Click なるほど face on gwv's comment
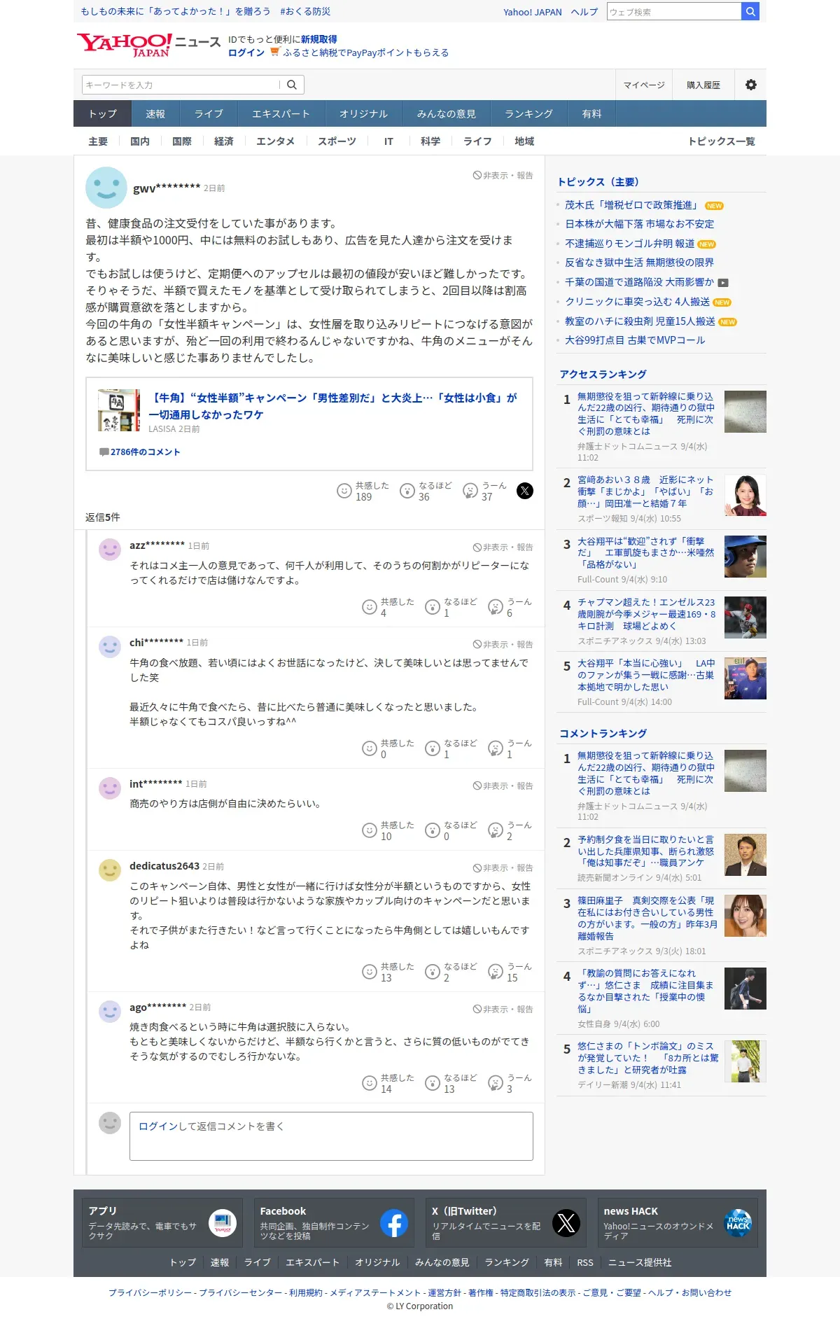The width and height of the screenshot is (840, 1326). pyautogui.click(x=407, y=491)
